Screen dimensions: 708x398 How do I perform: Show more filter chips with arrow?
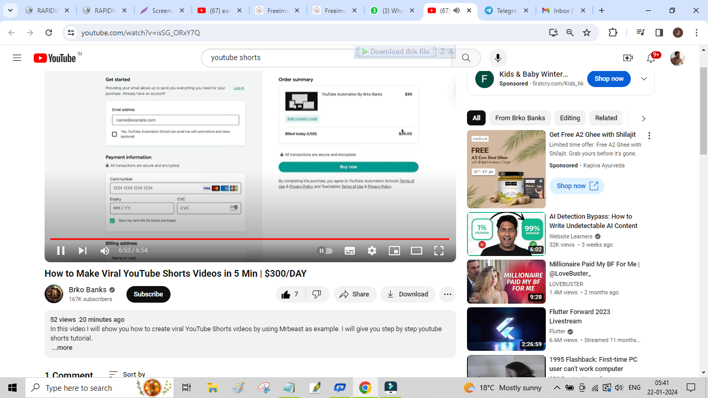coord(644,119)
